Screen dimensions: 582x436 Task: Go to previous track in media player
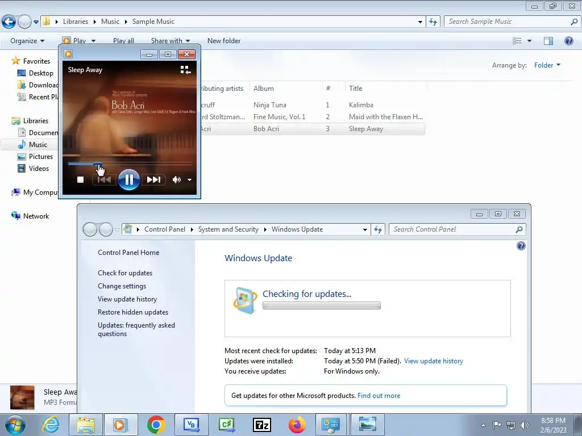(104, 180)
